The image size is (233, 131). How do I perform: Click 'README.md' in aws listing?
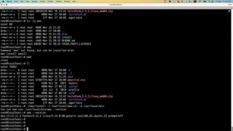pyautogui.click(x=68, y=40)
